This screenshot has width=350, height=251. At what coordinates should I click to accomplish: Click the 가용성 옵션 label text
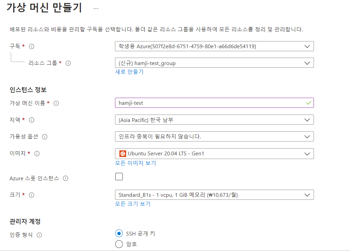(x=24, y=136)
